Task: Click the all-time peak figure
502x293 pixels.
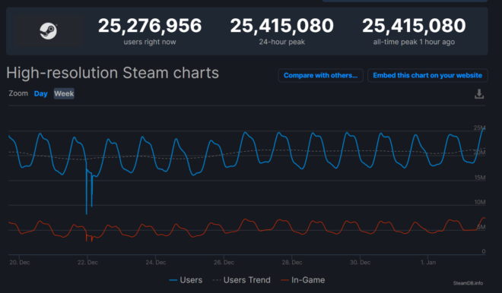Action: [x=414, y=26]
